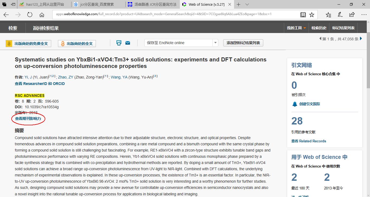
Task: Click the email envelope icon
Action: pos(128,43)
